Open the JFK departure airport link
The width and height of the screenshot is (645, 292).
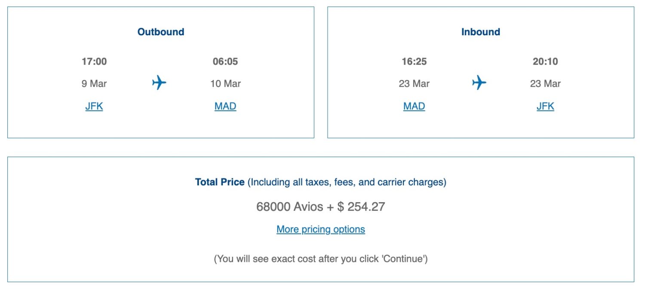pos(94,106)
